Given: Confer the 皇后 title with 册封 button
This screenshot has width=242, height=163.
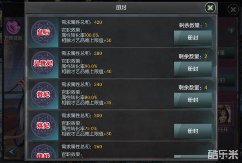Looking at the screenshot, I should [x=193, y=38].
